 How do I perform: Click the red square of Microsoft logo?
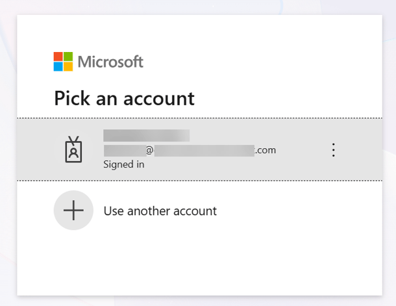[58, 57]
